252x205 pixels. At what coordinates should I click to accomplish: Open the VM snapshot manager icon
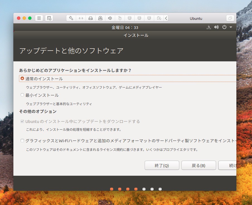[49, 18]
